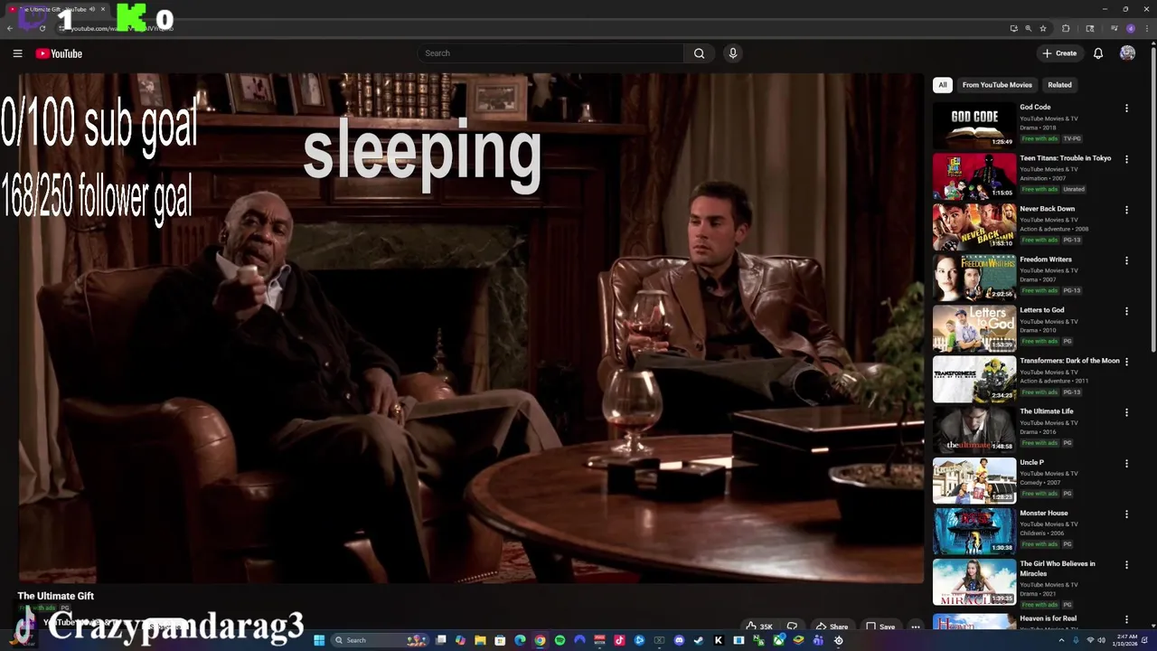Image resolution: width=1157 pixels, height=651 pixels.
Task: Open the YouTube account avatar menu
Action: (1127, 53)
